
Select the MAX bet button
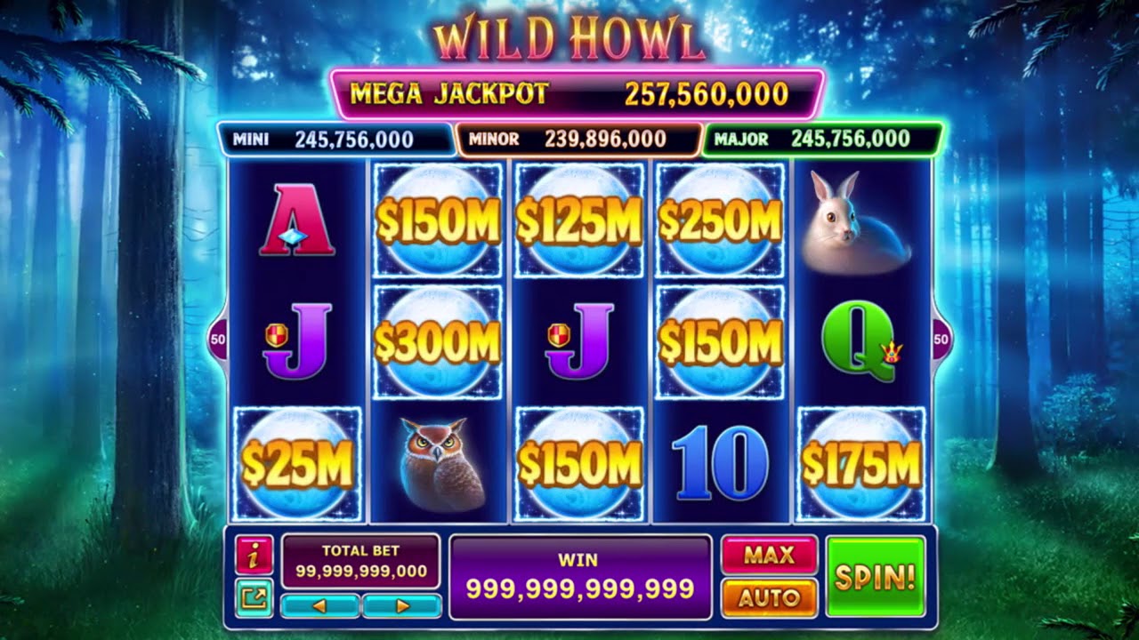tap(769, 556)
